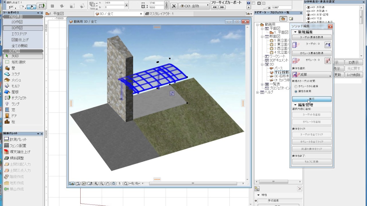This screenshot has height=206, width=367.
Task: Select the 矩形選択 marquee tool
Action: [23, 62]
